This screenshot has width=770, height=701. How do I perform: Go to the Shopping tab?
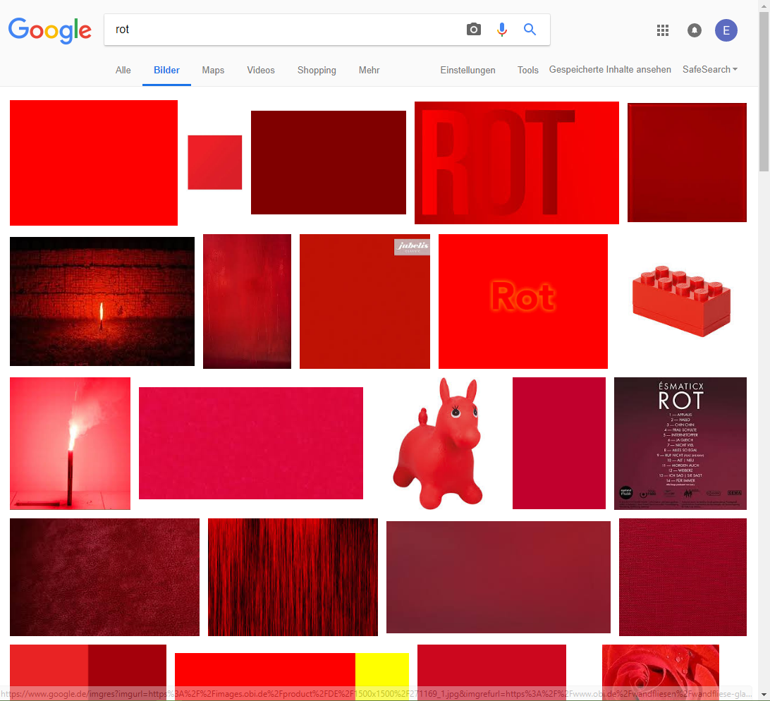point(317,70)
